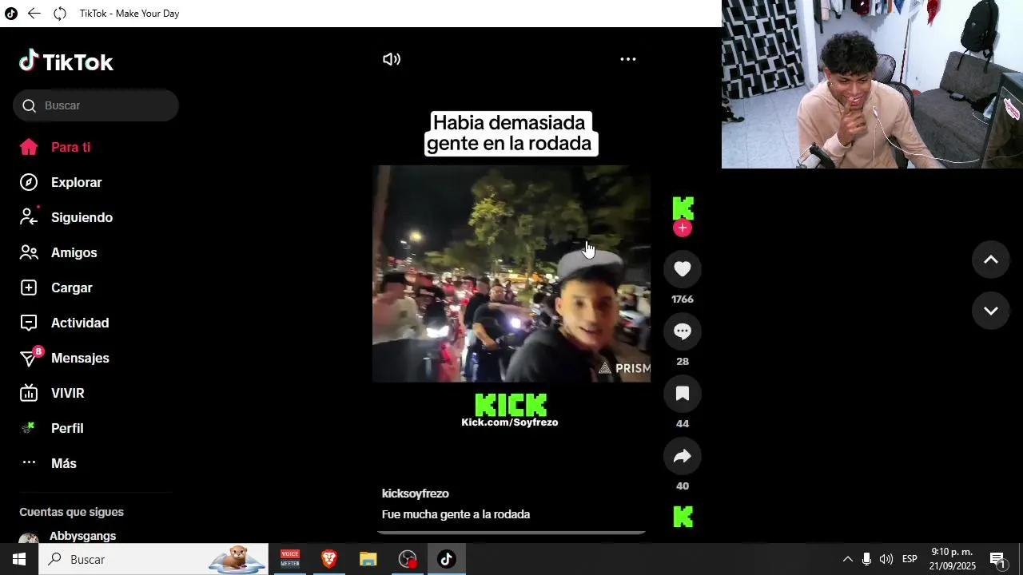Open the VIVIR live section
Image resolution: width=1023 pixels, height=575 pixels.
pos(67,393)
